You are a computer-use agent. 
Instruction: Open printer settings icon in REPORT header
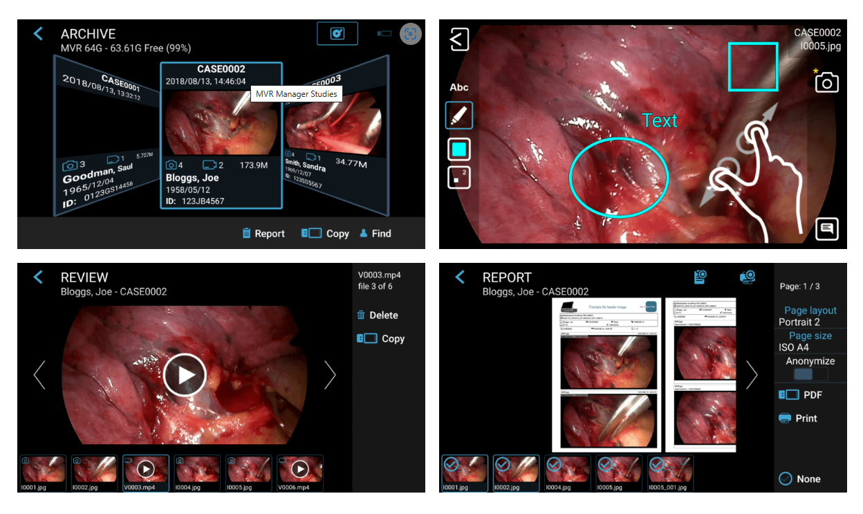[747, 277]
